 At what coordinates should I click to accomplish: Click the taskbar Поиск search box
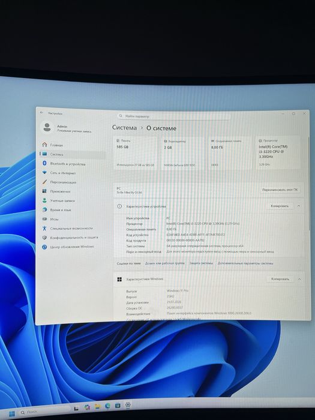pyautogui.click(x=44, y=412)
